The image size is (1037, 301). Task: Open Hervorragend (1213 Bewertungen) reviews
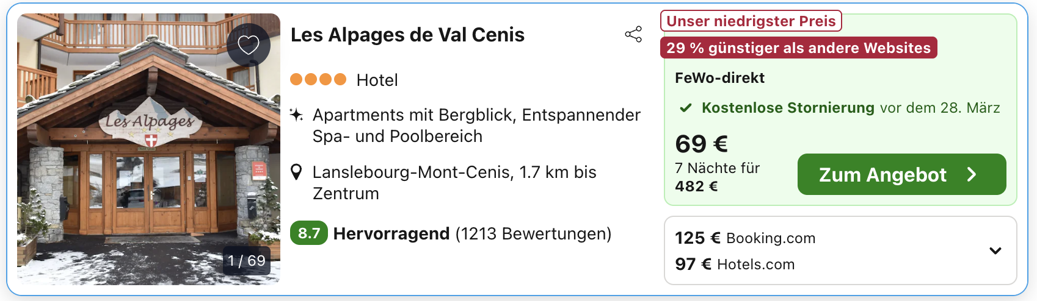(472, 233)
